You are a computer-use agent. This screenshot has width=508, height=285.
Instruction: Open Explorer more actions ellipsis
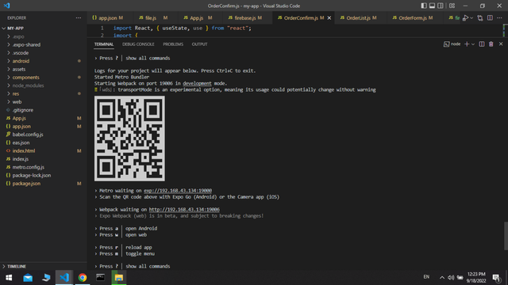tap(79, 17)
